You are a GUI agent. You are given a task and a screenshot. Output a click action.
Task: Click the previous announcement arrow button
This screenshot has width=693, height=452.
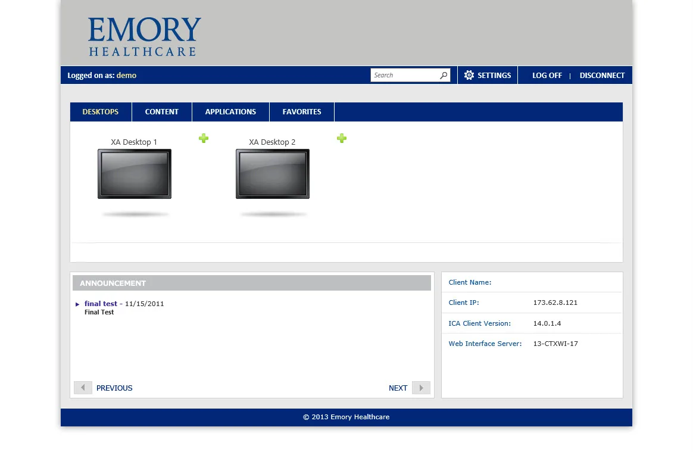coord(83,388)
